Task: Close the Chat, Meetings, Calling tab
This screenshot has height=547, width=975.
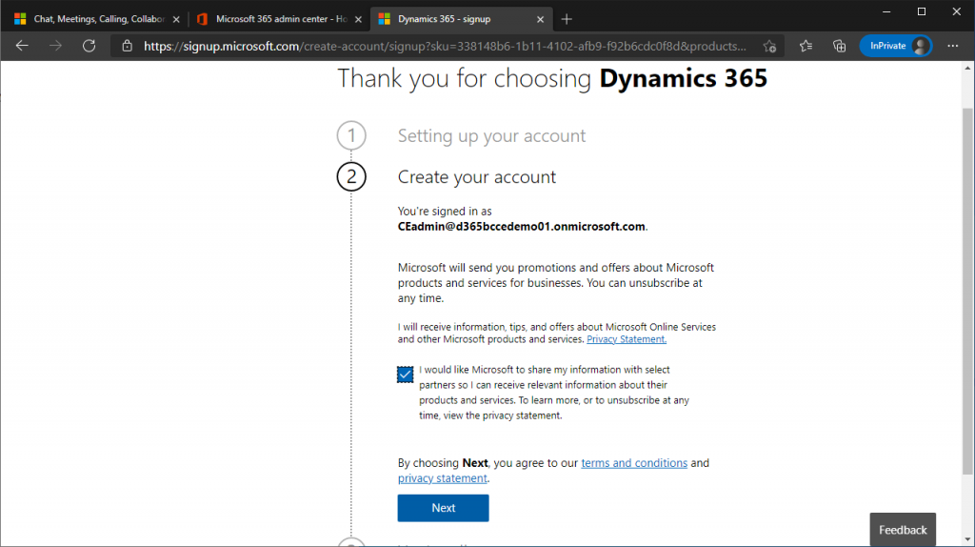Action: pos(176,19)
